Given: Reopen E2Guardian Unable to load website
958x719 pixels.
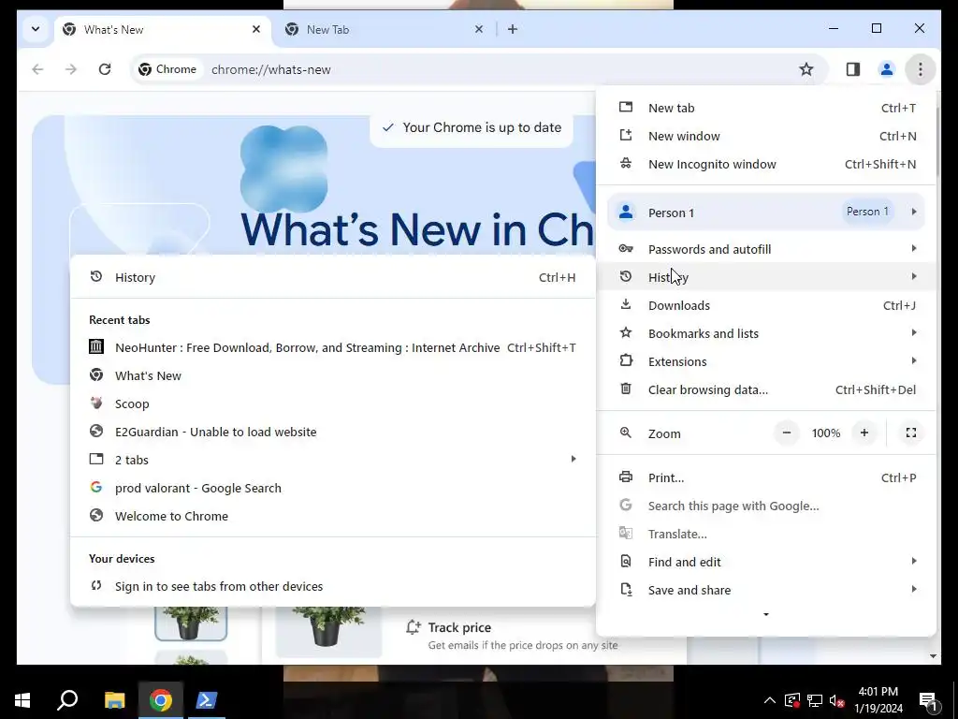Looking at the screenshot, I should tap(333, 432).
